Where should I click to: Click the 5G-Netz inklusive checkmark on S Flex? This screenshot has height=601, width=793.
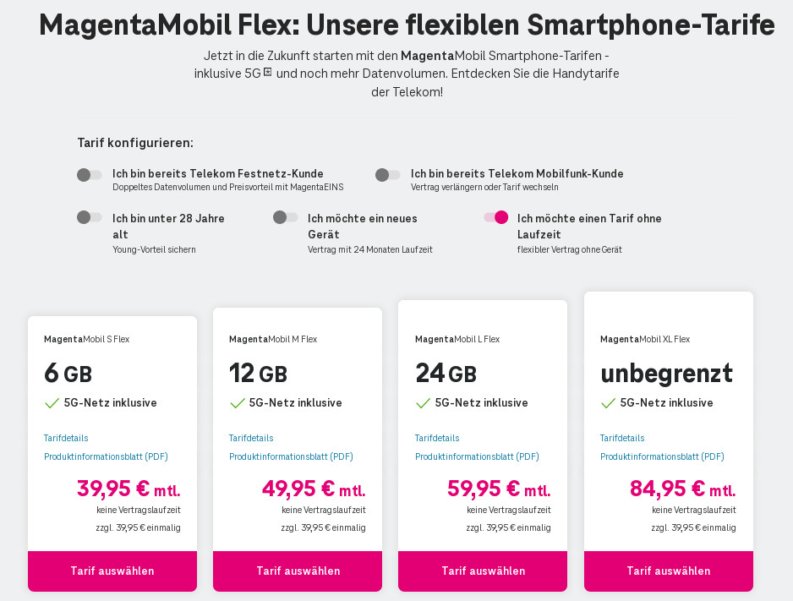[52, 403]
